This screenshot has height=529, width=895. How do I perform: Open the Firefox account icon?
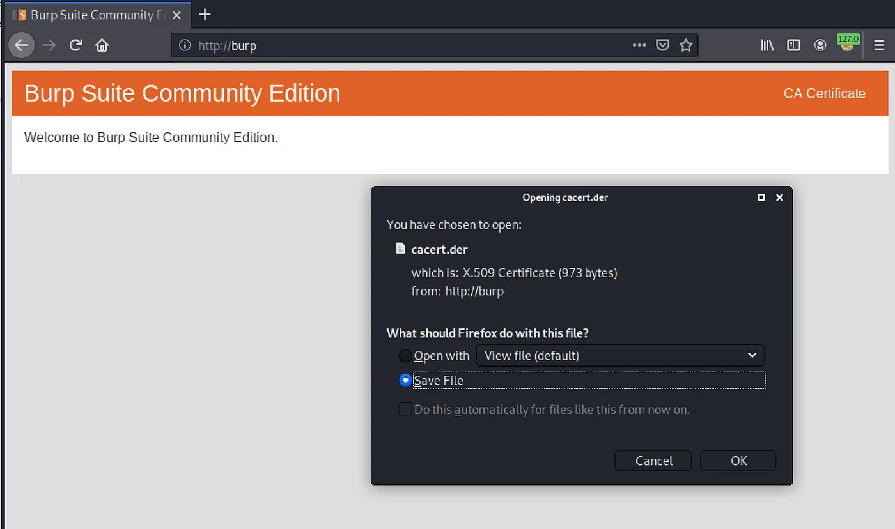coord(820,45)
